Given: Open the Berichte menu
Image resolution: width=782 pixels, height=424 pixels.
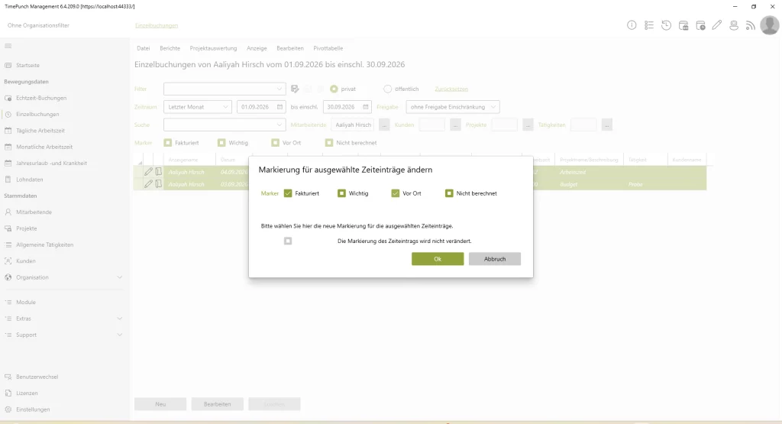Looking at the screenshot, I should [170, 48].
